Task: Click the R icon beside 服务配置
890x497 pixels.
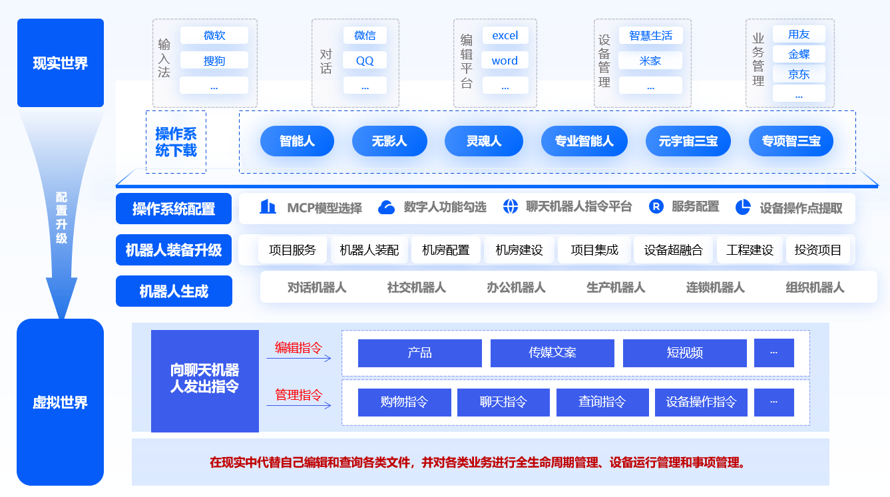Action: coord(656,207)
